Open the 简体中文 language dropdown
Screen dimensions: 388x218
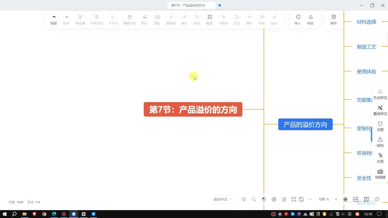pos(223,199)
